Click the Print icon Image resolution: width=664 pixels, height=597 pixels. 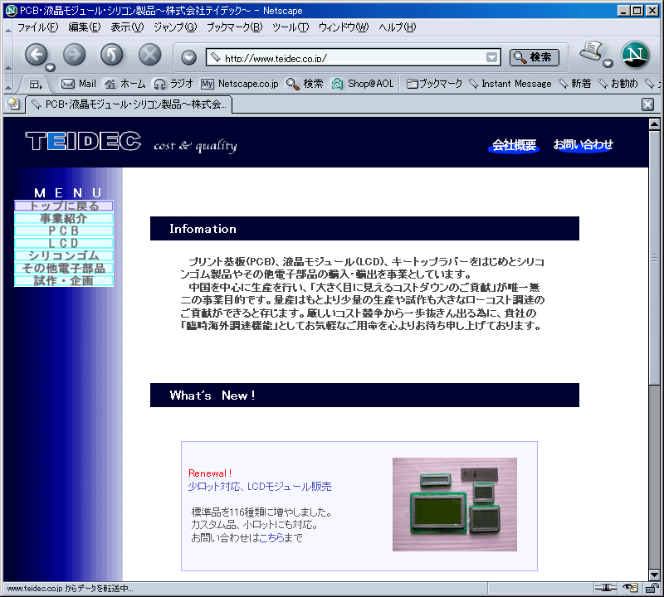point(591,51)
